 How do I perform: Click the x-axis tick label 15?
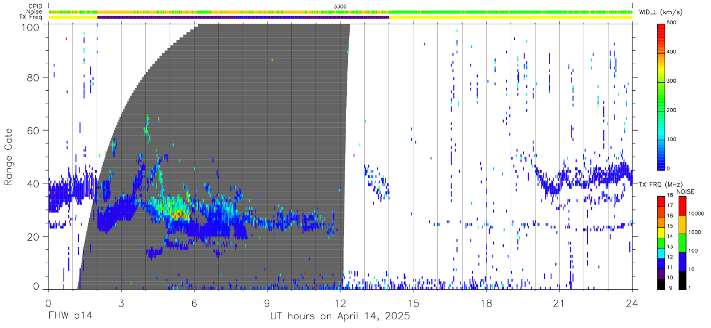click(413, 303)
